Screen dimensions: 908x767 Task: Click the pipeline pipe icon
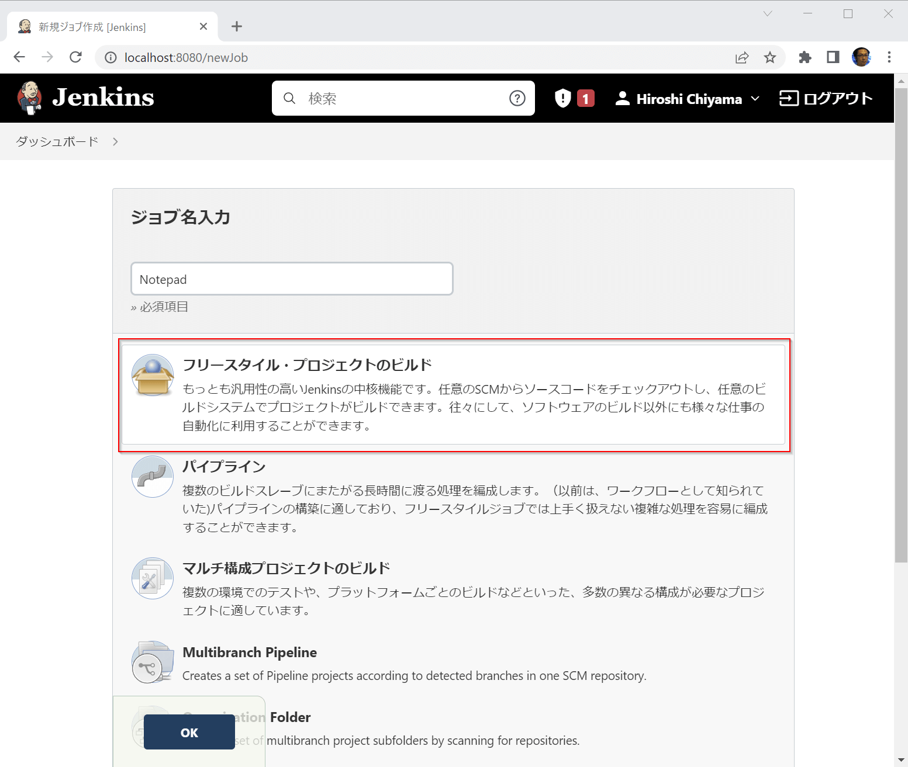[153, 477]
